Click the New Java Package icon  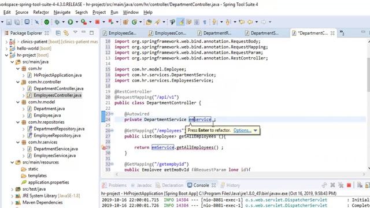pyautogui.click(x=125, y=22)
